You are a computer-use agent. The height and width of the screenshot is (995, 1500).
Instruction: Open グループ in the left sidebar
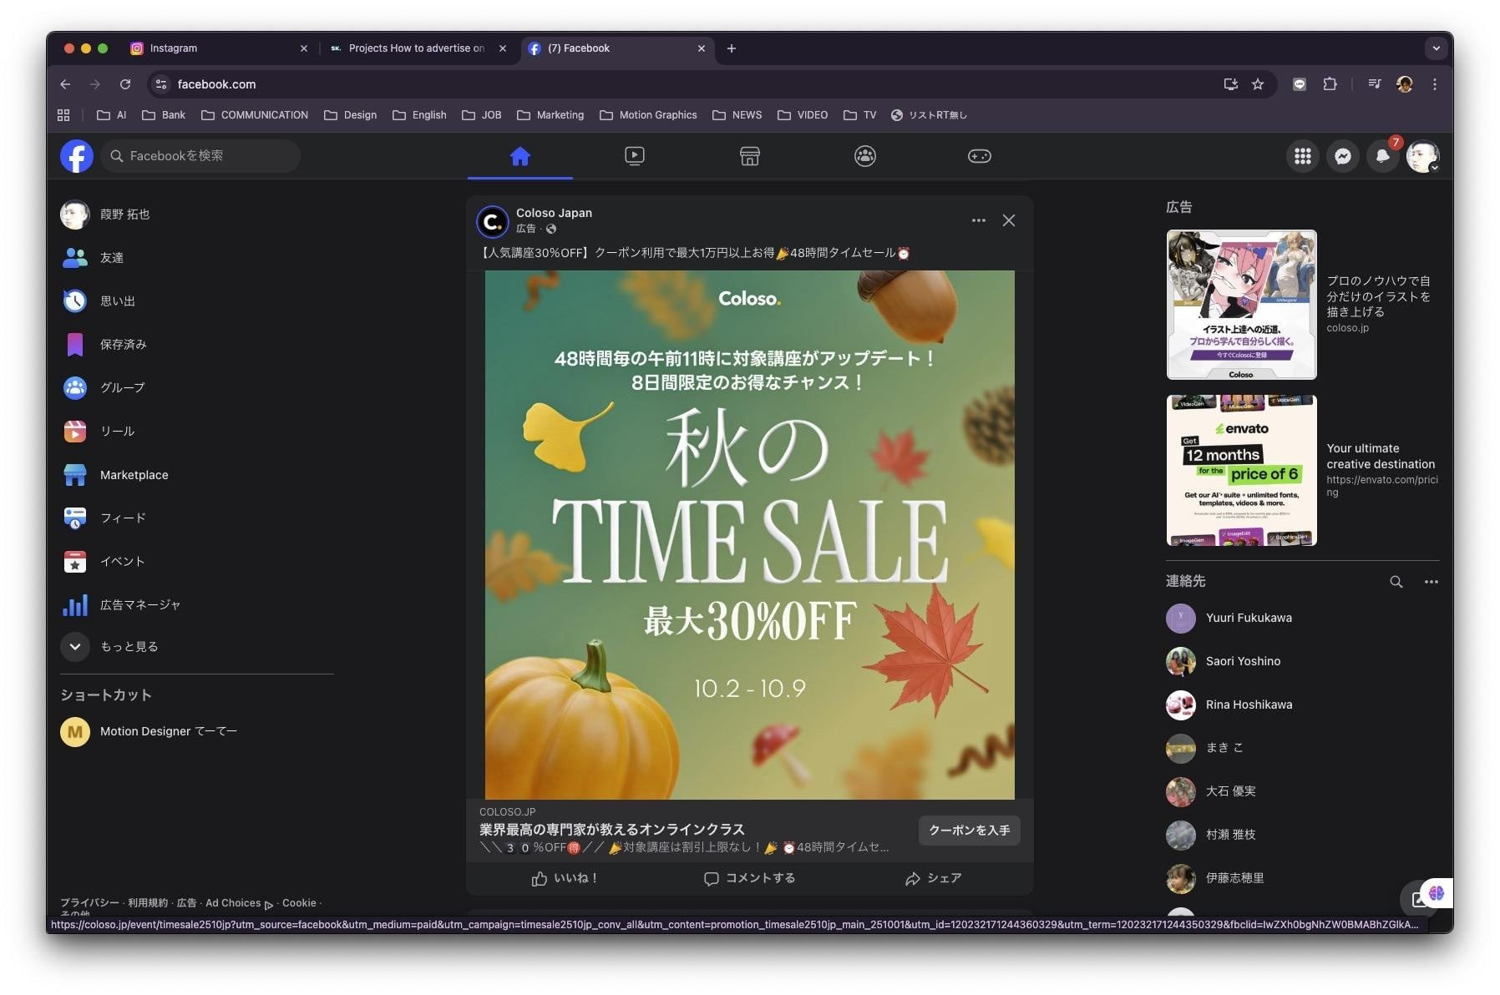(x=196, y=388)
